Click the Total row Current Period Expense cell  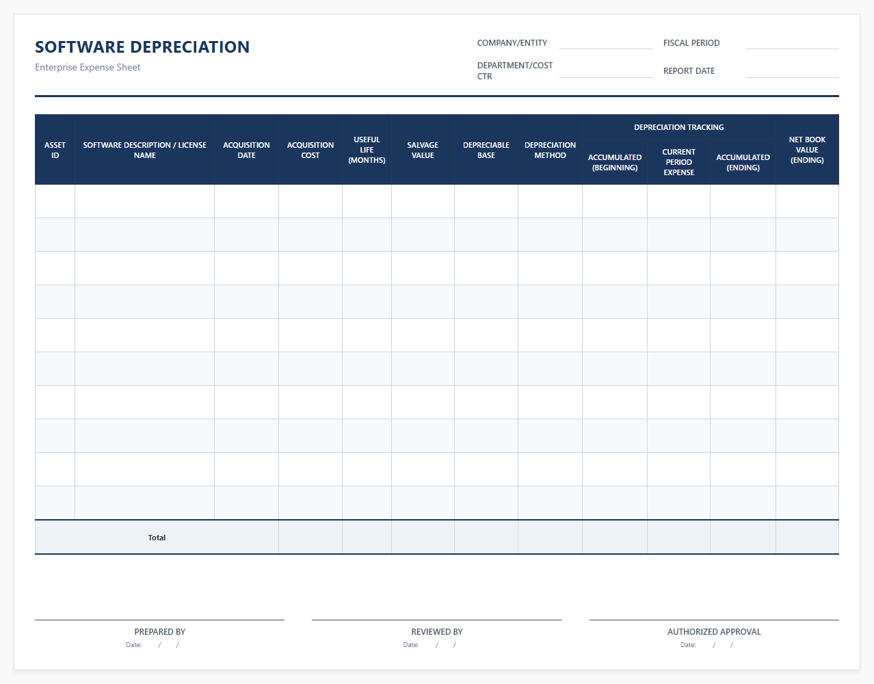678,537
